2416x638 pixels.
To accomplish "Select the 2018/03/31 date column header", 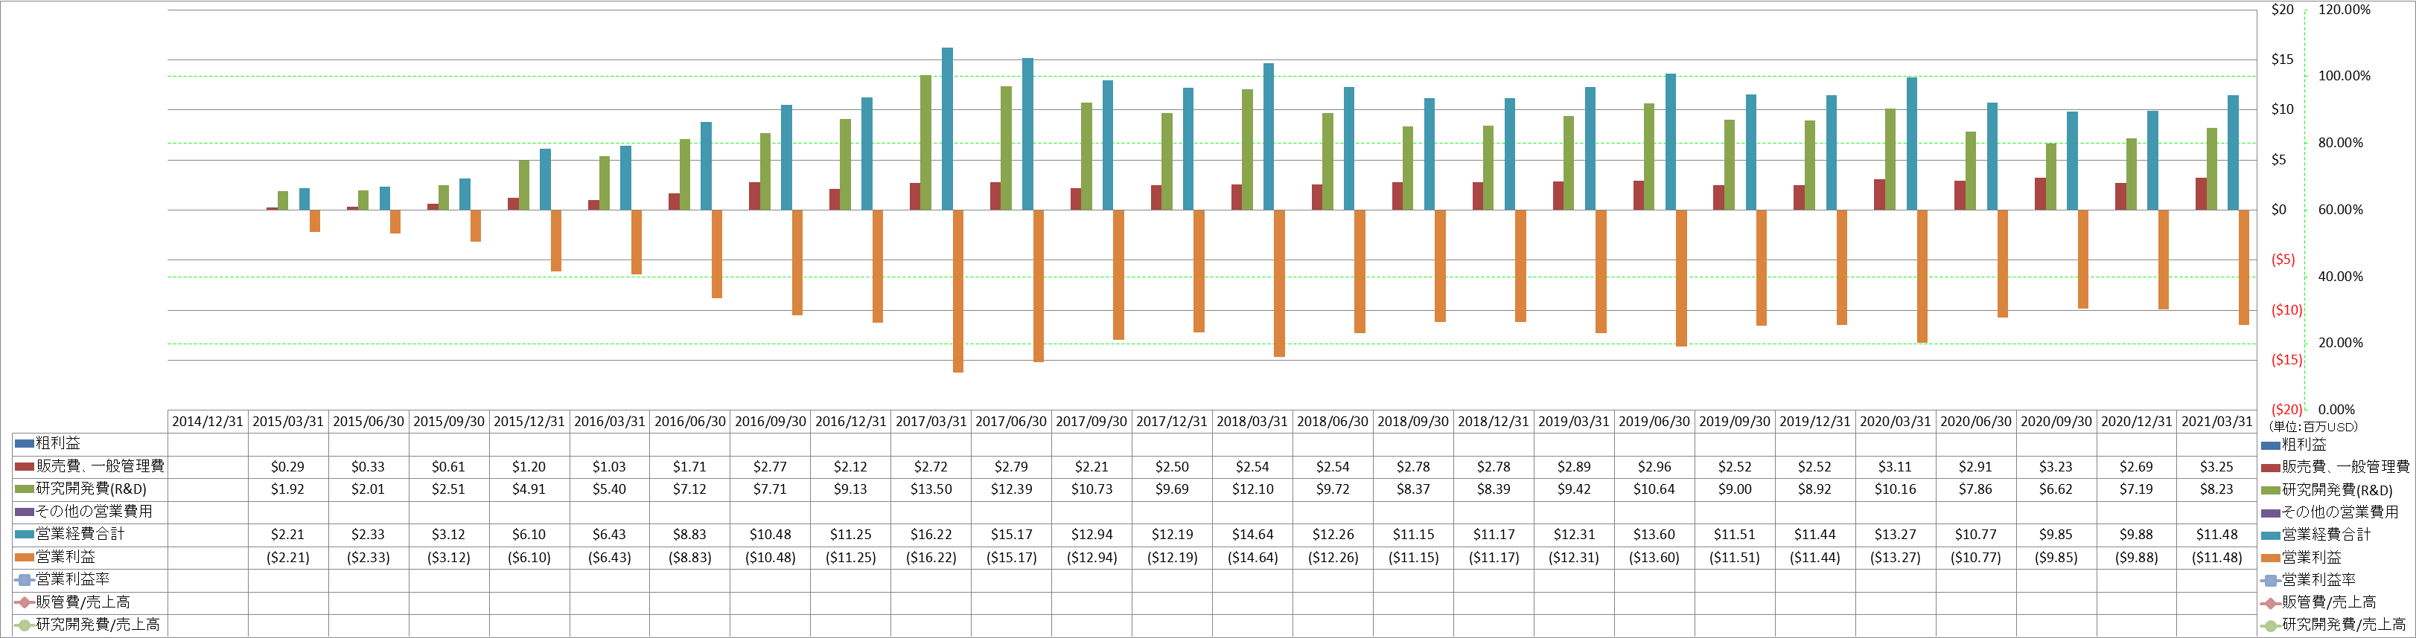I will tap(1252, 422).
